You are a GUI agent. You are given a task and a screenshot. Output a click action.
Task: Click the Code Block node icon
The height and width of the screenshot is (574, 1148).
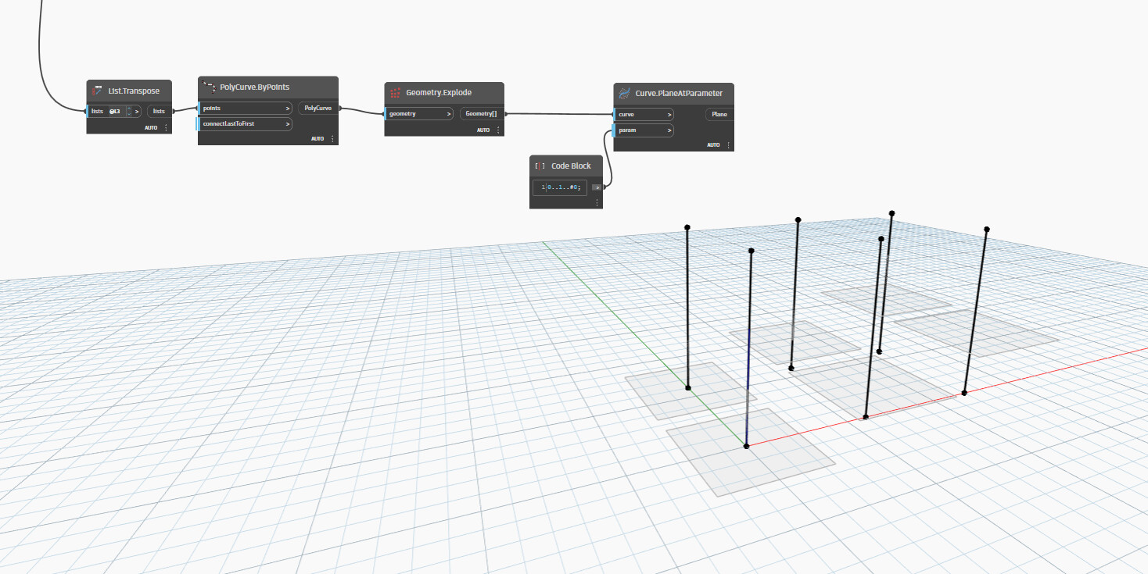540,166
